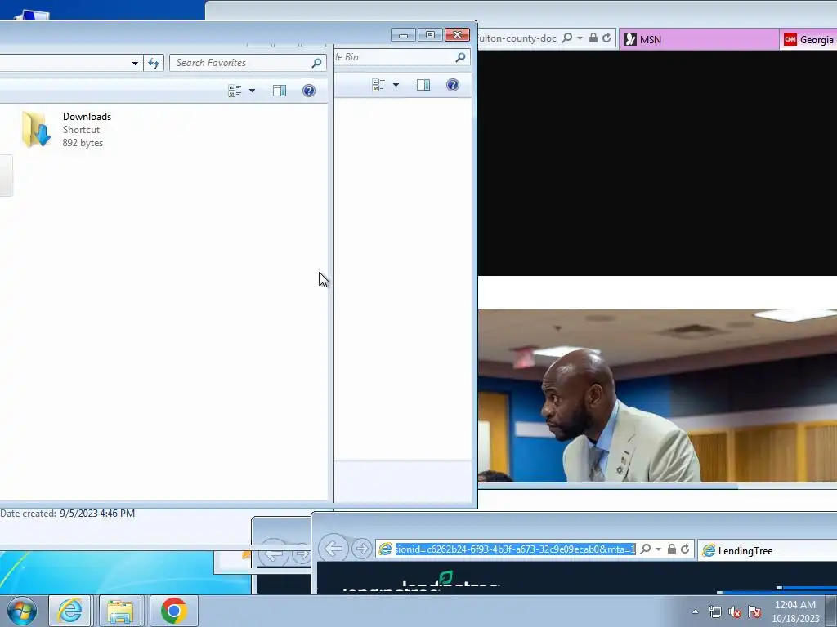Toggle preview pane in Recycle Bin window

coord(423,85)
